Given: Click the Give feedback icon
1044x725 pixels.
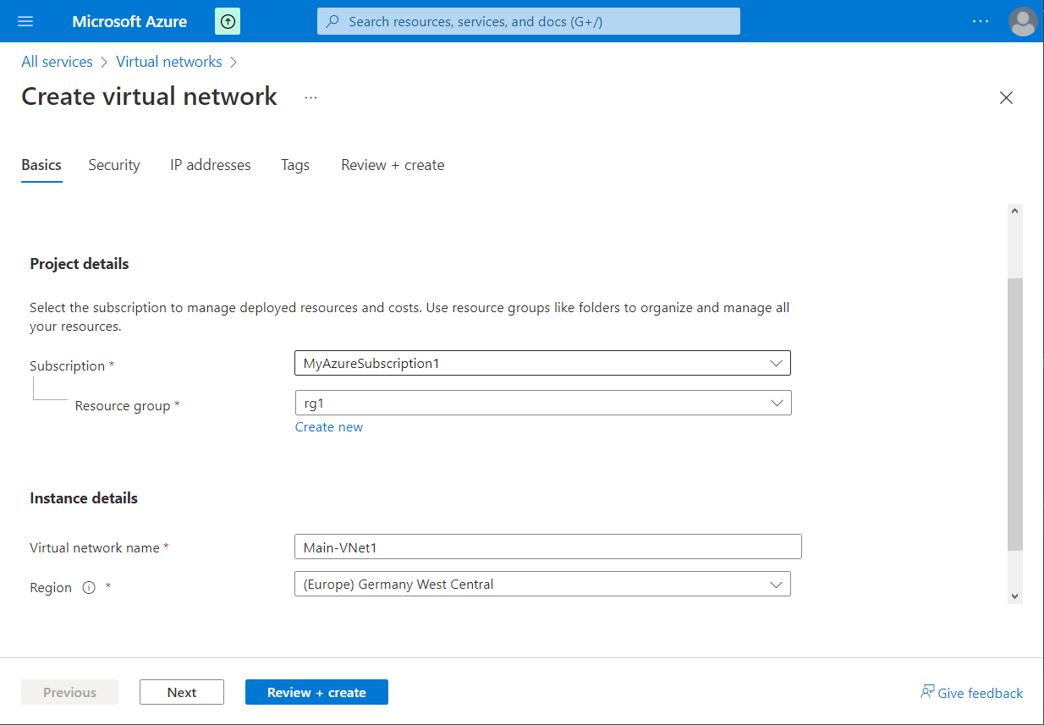Looking at the screenshot, I should coord(927,692).
